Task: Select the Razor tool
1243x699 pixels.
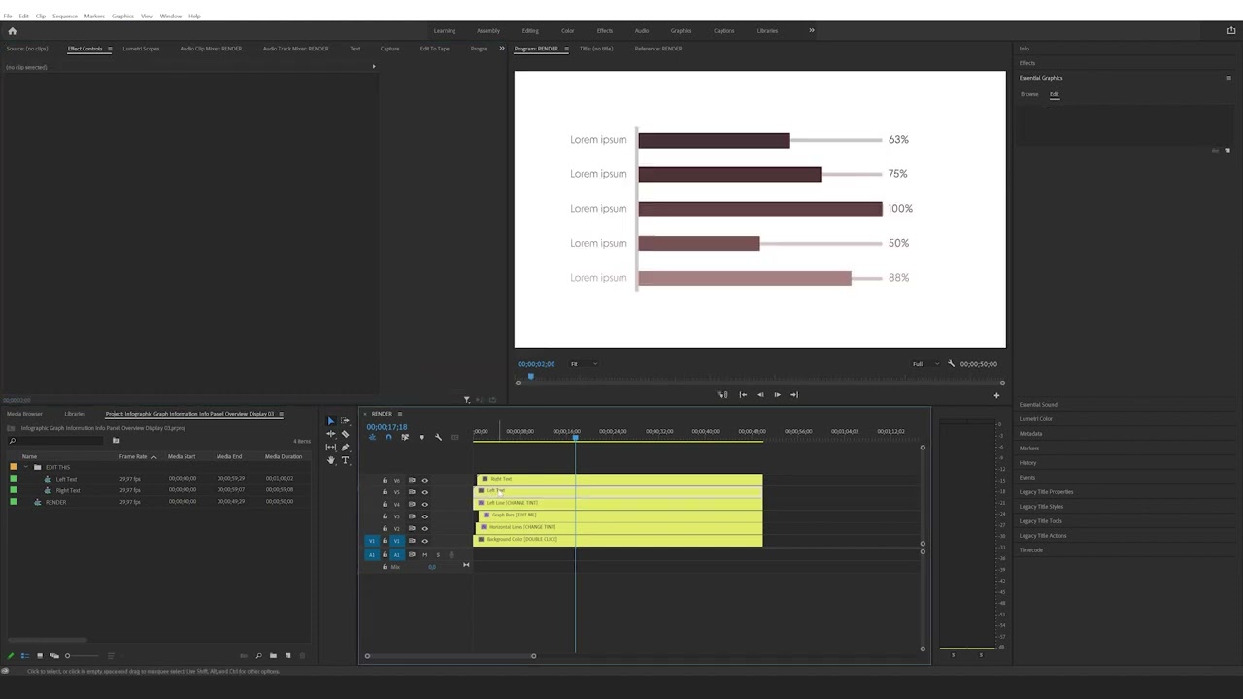Action: click(345, 434)
